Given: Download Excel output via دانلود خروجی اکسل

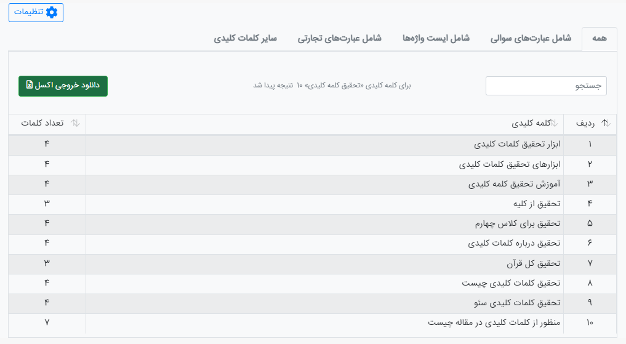Looking at the screenshot, I should click(x=63, y=86).
